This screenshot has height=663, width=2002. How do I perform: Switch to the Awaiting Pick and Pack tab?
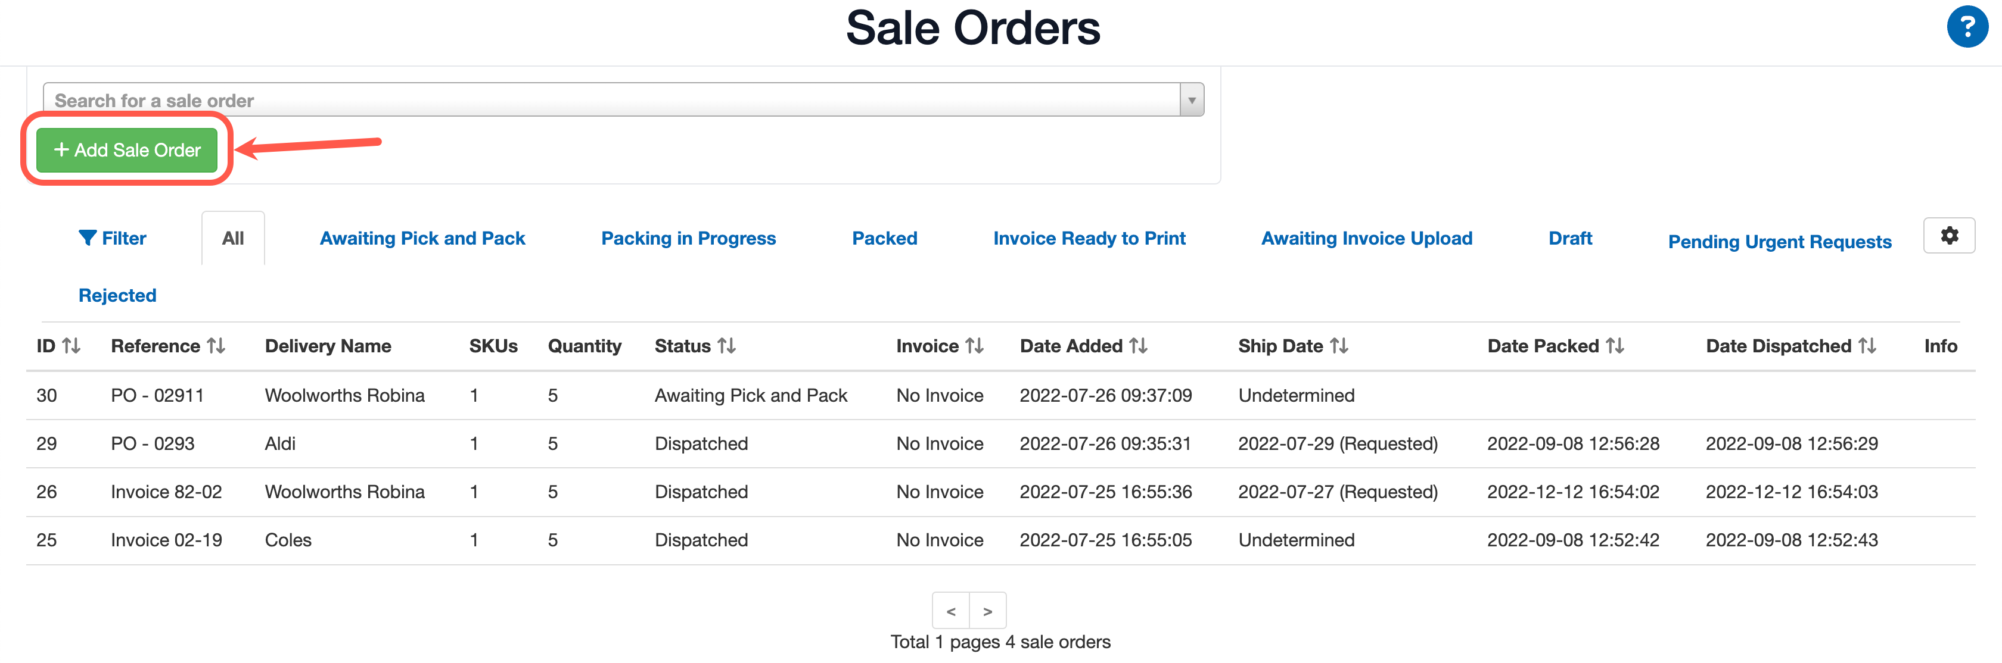[421, 238]
